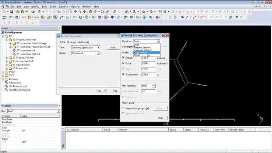Toggle the Optimize cell checkbox
The height and width of the screenshot is (153, 272).
pyautogui.click(x=123, y=97)
